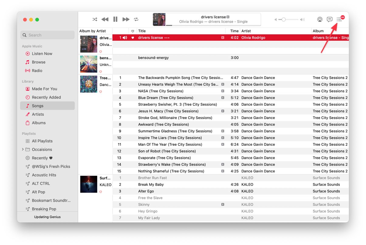The height and width of the screenshot is (245, 366).
Task: Unlove drivers license via row heart
Action: pyautogui.click(x=133, y=38)
